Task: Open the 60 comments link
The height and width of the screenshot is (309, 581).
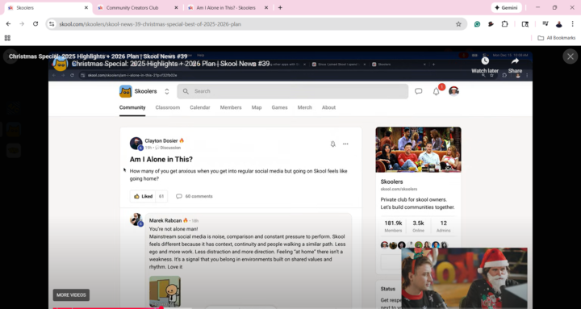Action: tap(194, 196)
